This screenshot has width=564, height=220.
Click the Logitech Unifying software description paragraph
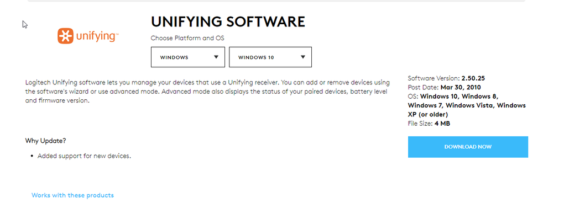pos(207,92)
